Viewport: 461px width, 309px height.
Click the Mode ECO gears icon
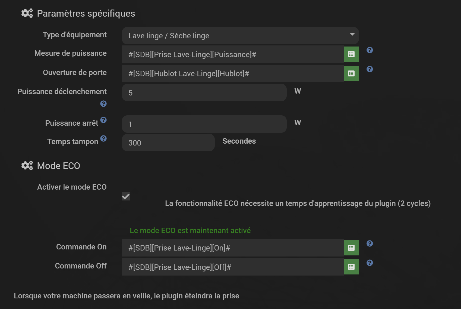coord(27,165)
